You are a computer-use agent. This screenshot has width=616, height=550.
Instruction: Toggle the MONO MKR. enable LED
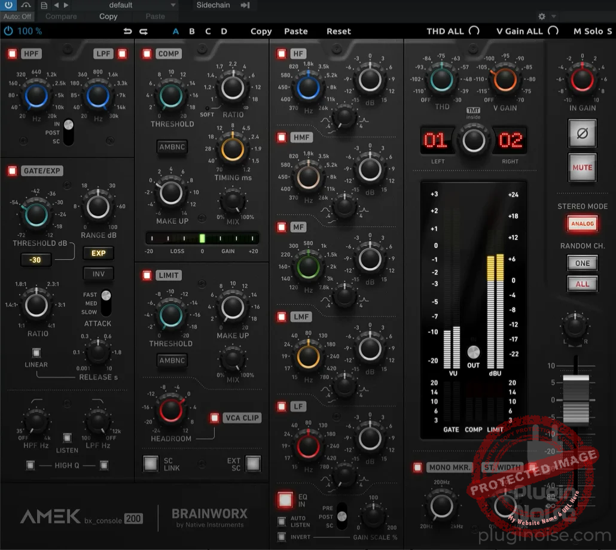[417, 467]
